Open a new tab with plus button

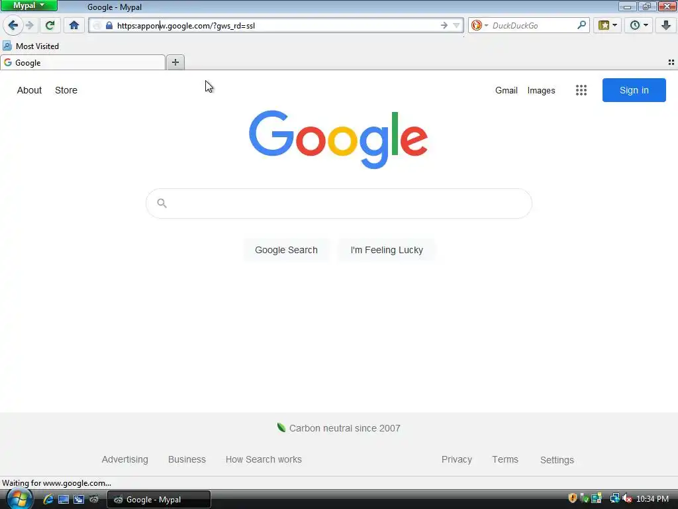pyautogui.click(x=175, y=63)
